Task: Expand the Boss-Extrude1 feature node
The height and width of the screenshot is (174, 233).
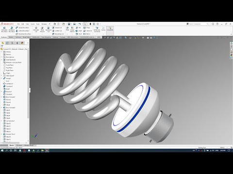Action: [1, 97]
